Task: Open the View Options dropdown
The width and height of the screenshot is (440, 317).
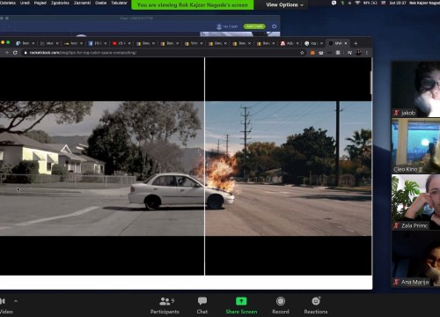Action: tap(284, 4)
